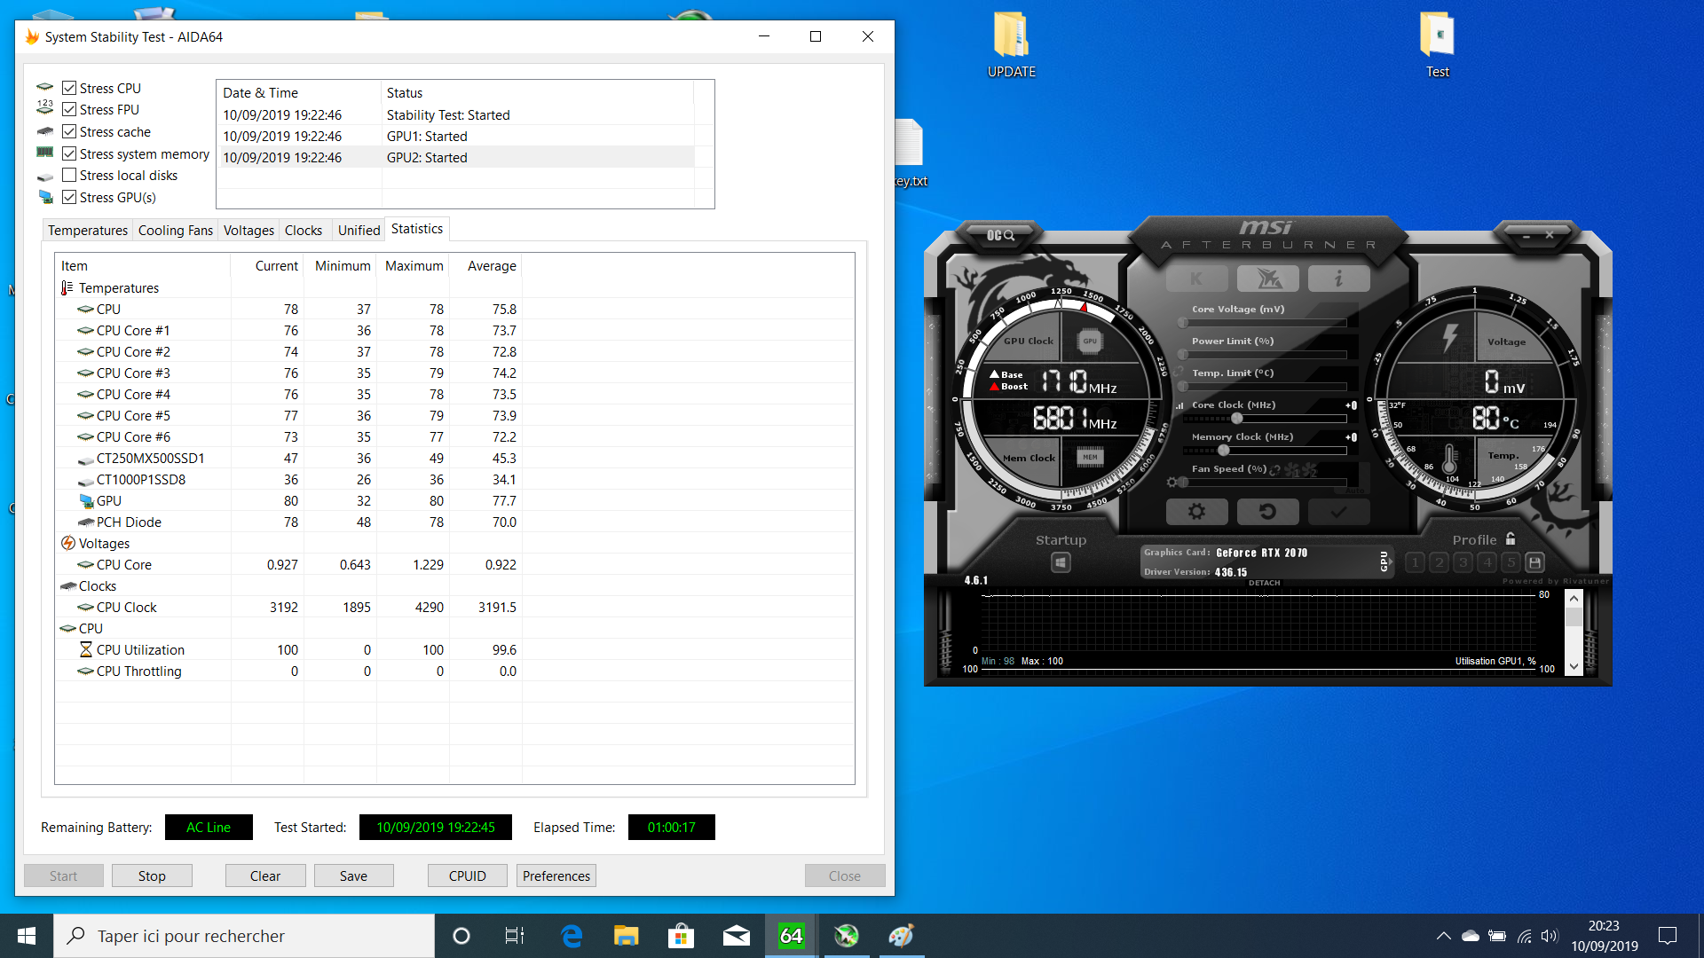Screen dimensions: 1704x958
Task: Uncheck Stress system memory
Action: (x=69, y=153)
